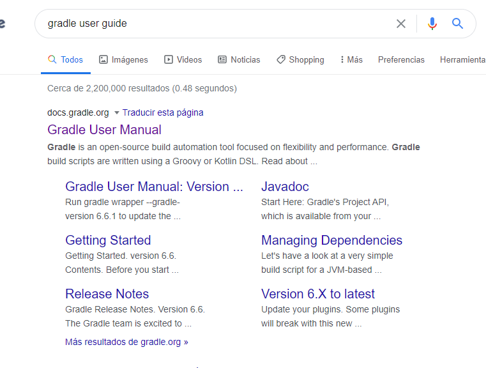Click snippet 'Getting Started. version 6.6.'
The image size is (486, 368).
click(121, 256)
